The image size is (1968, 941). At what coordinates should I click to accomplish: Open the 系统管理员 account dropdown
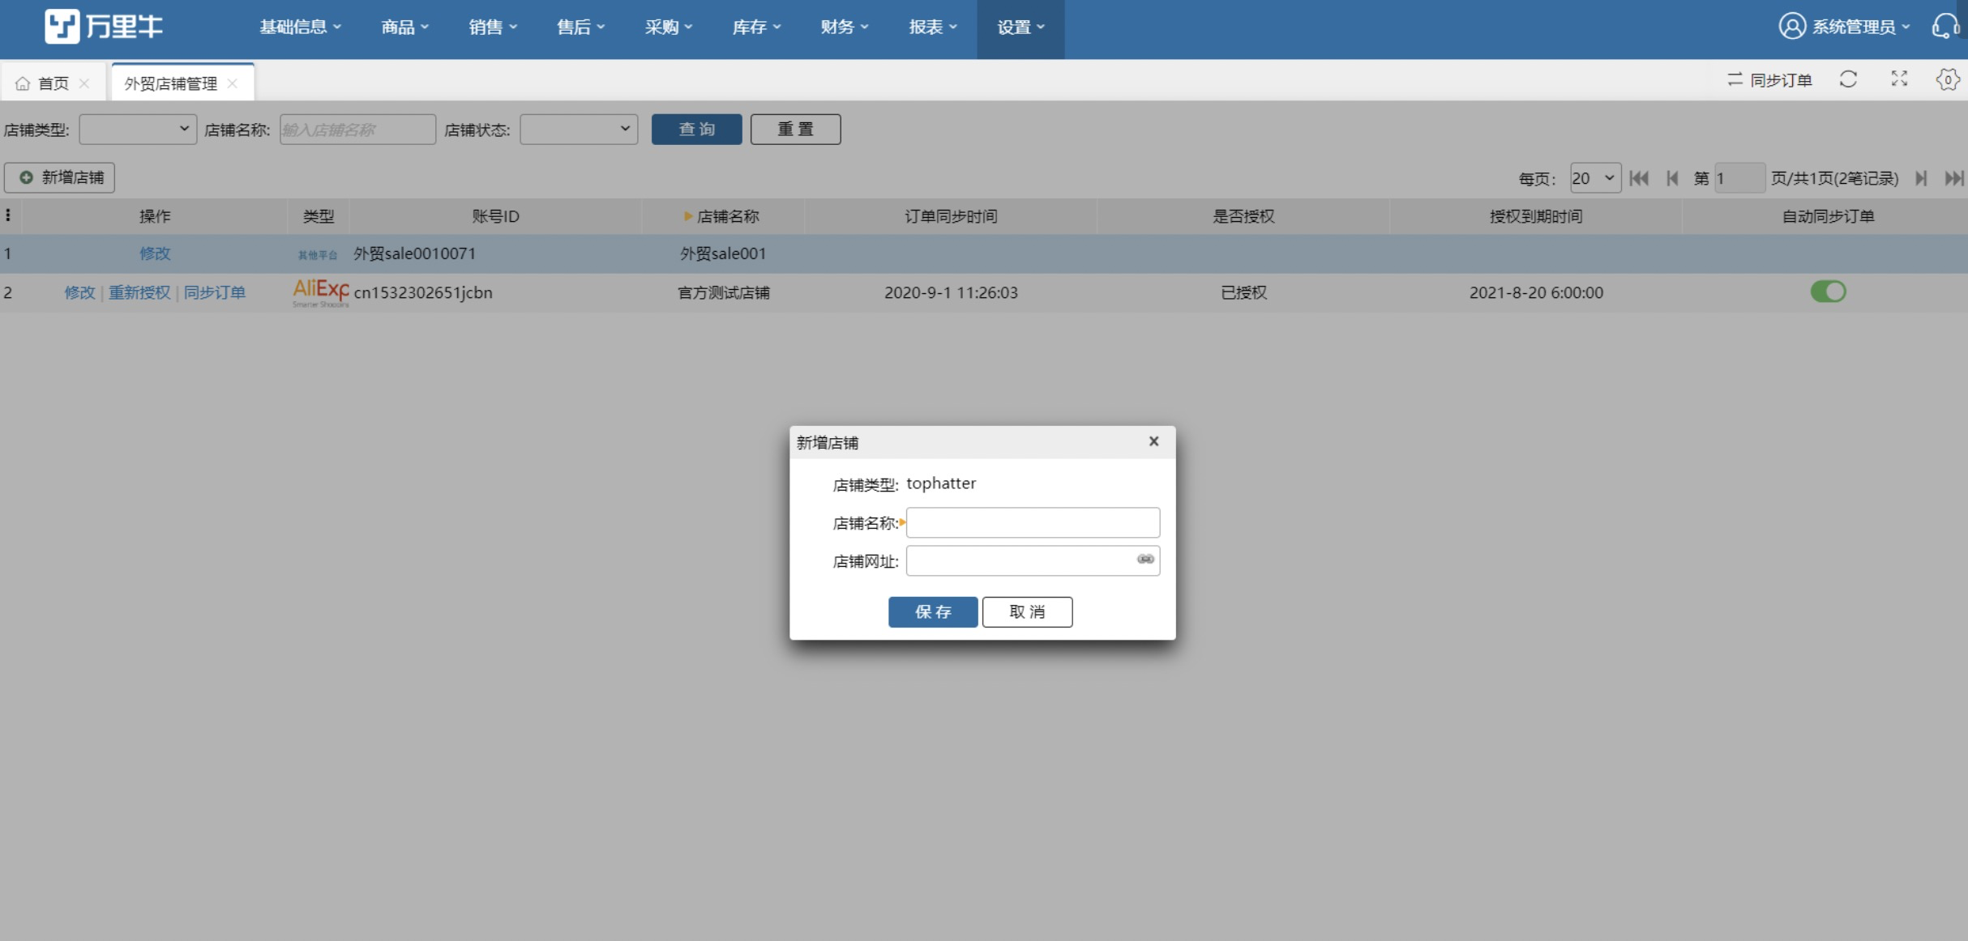[1861, 27]
